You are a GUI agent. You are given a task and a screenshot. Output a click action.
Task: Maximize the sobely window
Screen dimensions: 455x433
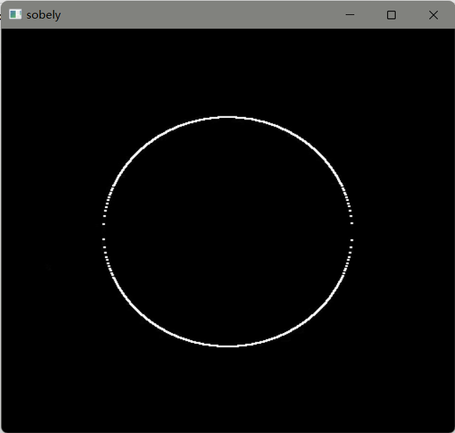391,15
